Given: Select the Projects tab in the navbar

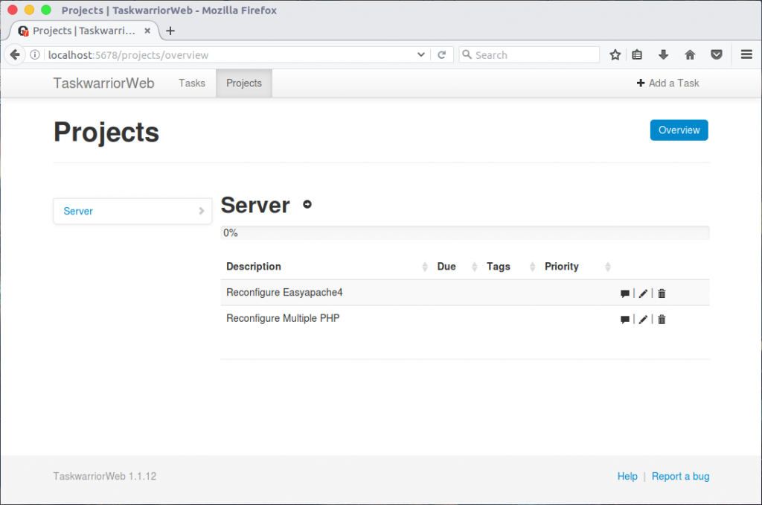Looking at the screenshot, I should 243,83.
